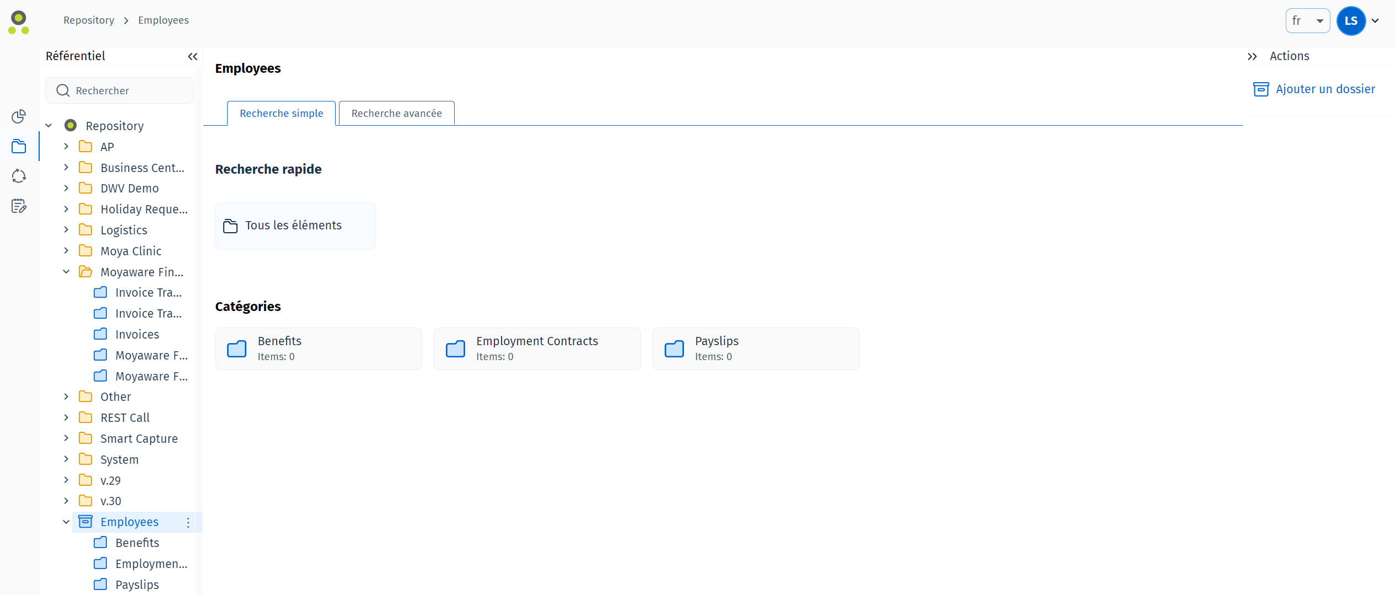Open the workflow cycle icon in sidebar

(x=19, y=176)
